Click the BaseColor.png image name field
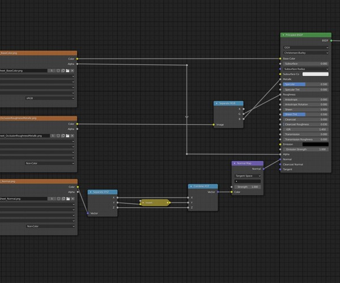 tap(23, 71)
